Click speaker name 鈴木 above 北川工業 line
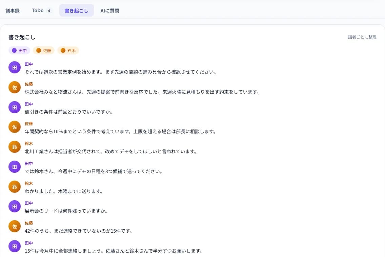The height and width of the screenshot is (257, 385). tap(29, 144)
